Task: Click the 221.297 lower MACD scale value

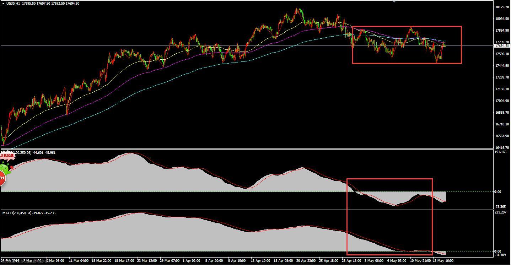Action: [500, 212]
